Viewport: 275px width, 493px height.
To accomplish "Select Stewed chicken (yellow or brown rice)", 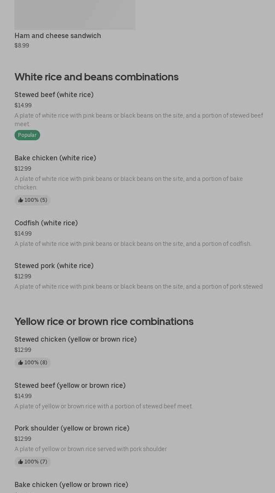I will pos(76,339).
